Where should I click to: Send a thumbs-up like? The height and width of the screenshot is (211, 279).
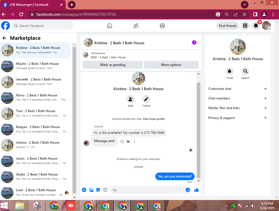click(x=197, y=190)
